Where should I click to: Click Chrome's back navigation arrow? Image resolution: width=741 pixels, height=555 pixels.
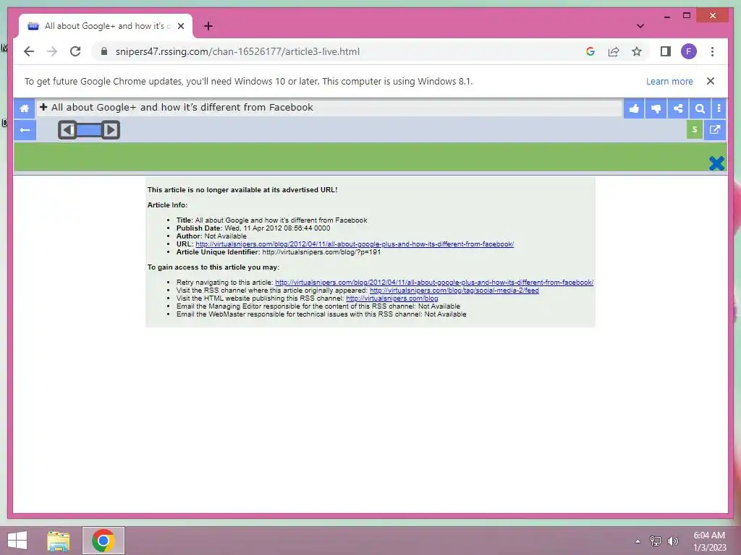(x=29, y=51)
